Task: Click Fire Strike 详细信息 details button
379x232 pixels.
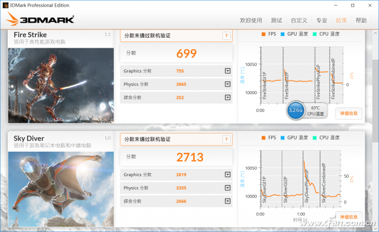Action: click(x=349, y=113)
